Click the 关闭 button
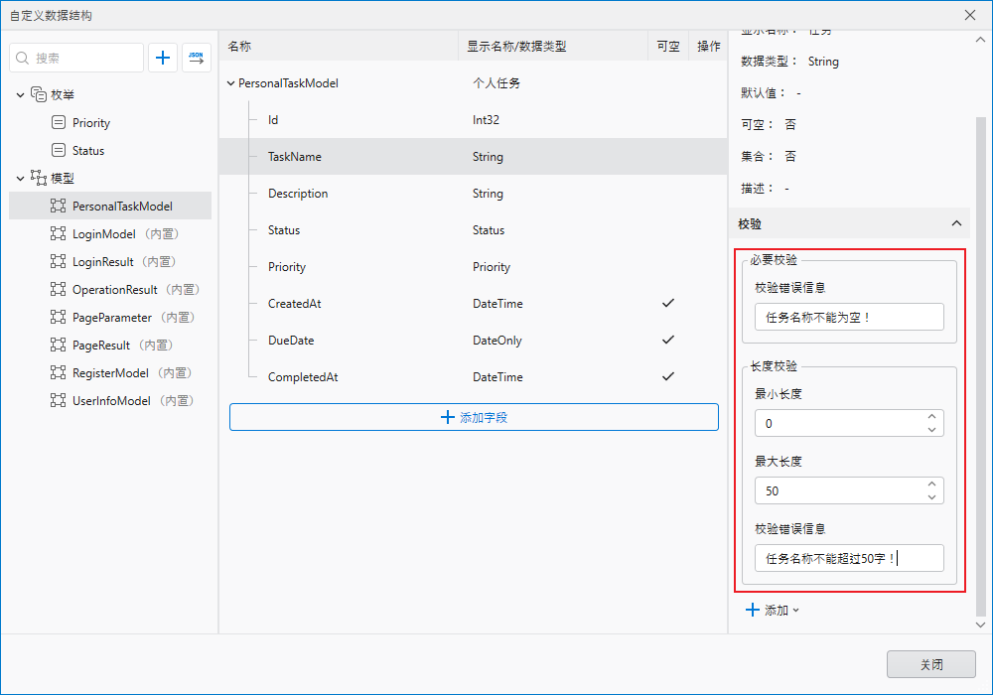The width and height of the screenshot is (993, 695). 930,664
